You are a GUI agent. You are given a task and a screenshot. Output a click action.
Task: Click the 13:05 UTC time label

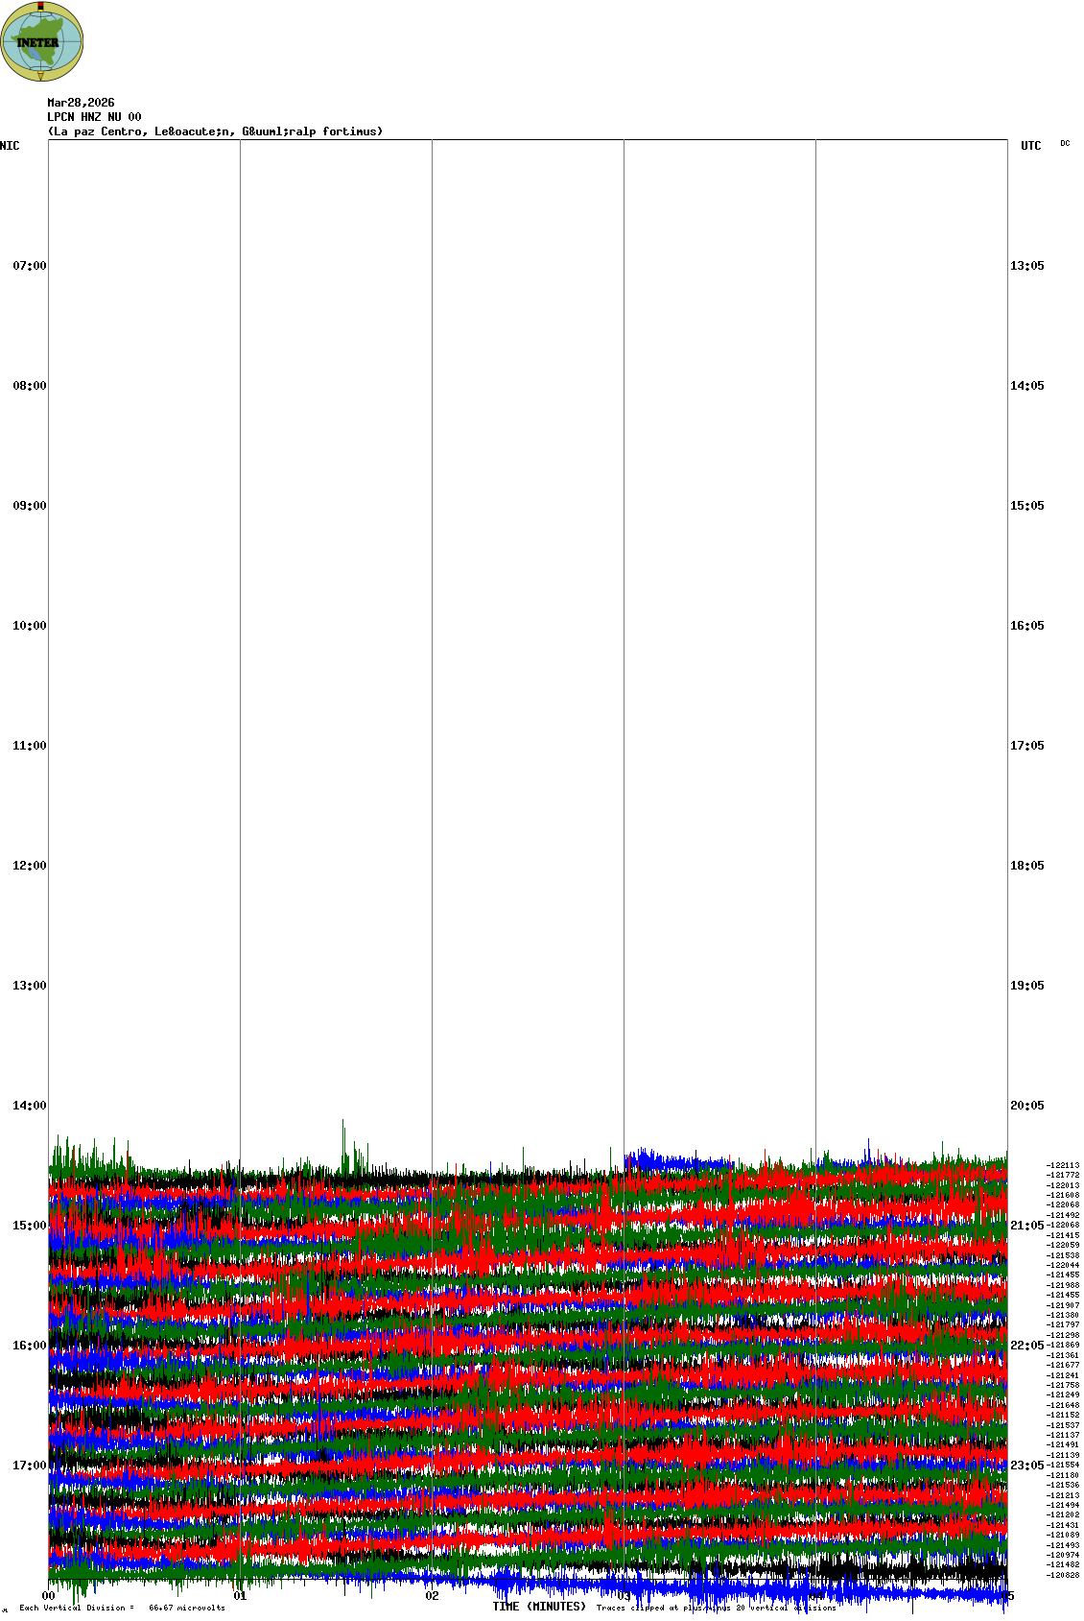pyautogui.click(x=1026, y=266)
